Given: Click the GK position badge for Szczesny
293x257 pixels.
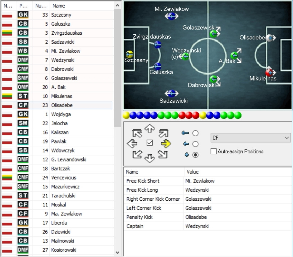Looking at the screenshot, I should tap(23, 15).
